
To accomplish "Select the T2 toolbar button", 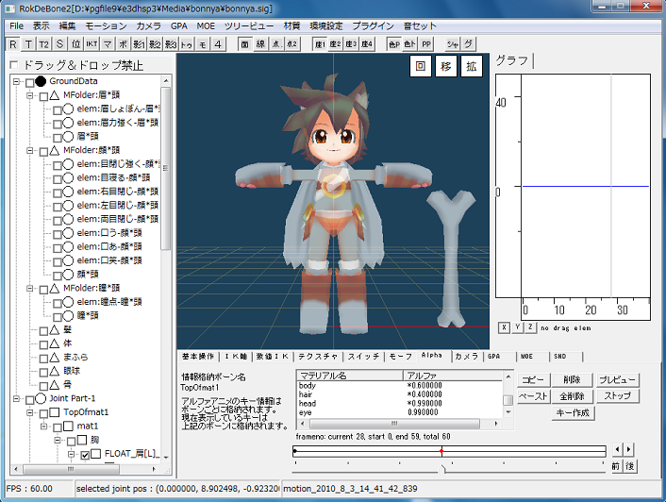I will pos(44,44).
